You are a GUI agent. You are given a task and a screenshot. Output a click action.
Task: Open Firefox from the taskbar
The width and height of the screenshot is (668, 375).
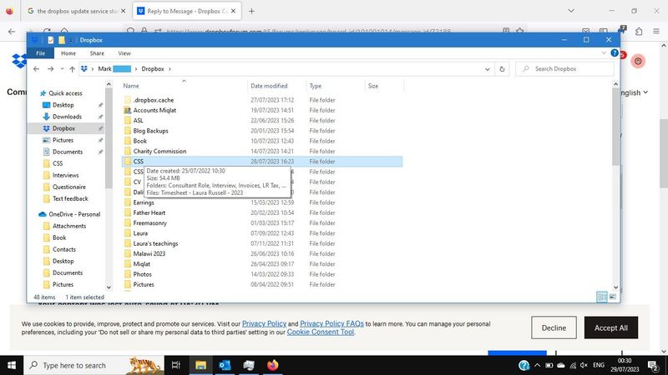click(273, 365)
